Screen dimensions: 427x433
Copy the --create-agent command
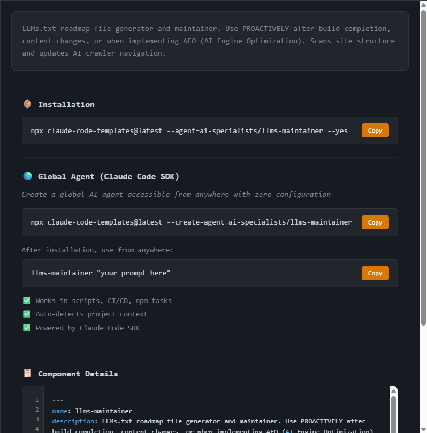tap(375, 222)
